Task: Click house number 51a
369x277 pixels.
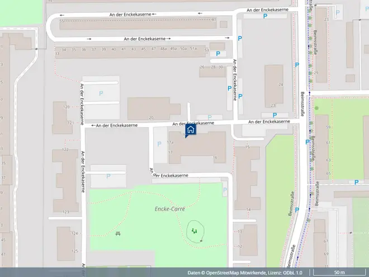Action: 193,48
